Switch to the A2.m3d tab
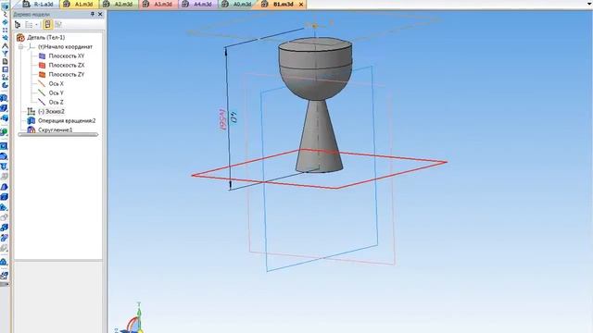This screenshot has height=333, width=593. [x=119, y=4]
